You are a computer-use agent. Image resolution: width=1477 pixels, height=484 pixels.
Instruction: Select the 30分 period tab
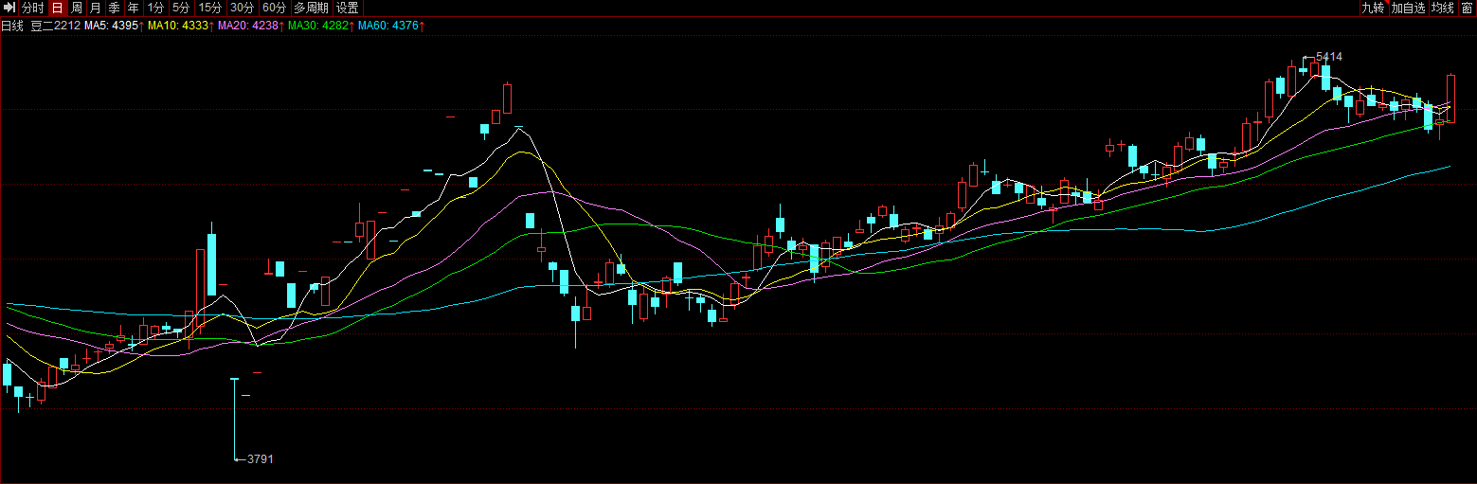tap(243, 8)
